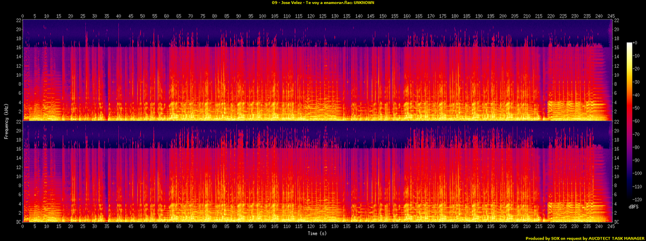The width and height of the screenshot is (646, 241).
Task: Click the '50' tick on the bottom time axis
Action: 143,227
